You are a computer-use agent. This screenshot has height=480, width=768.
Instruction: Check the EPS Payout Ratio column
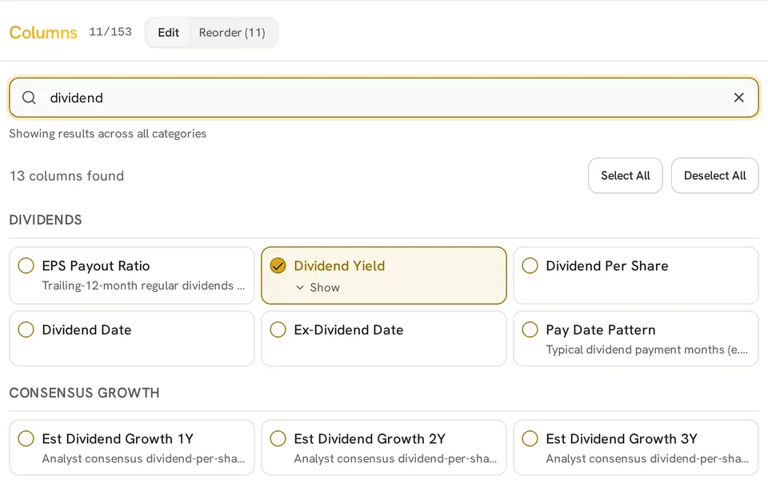(26, 266)
